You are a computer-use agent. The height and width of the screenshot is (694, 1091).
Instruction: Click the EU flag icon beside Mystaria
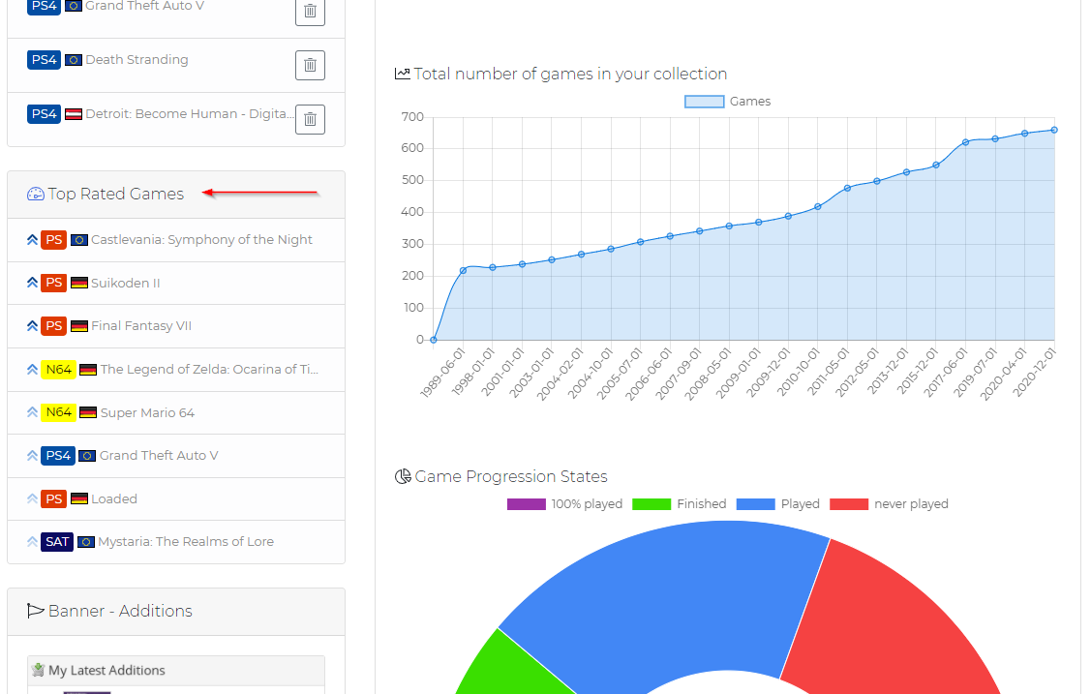86,542
